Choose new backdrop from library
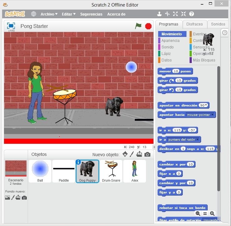 click(7, 198)
